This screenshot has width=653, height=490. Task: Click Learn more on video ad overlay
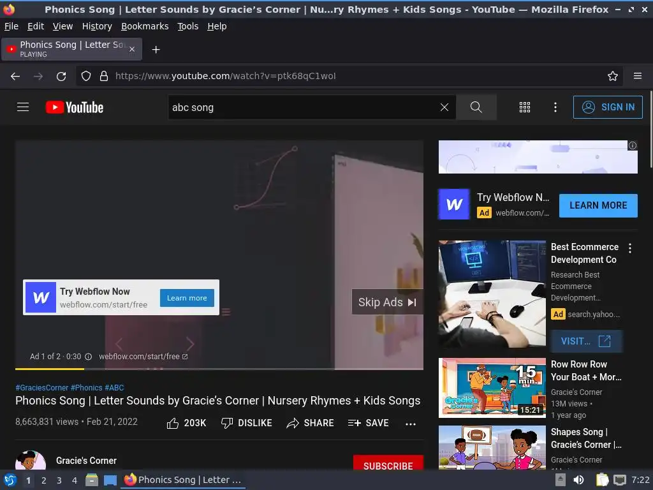click(187, 298)
